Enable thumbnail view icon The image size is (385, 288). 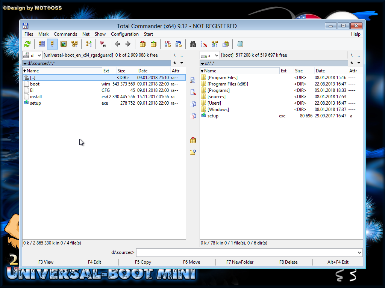(63, 44)
